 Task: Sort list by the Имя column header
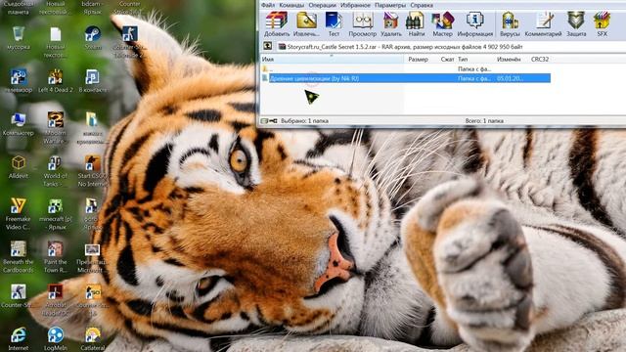click(332, 59)
